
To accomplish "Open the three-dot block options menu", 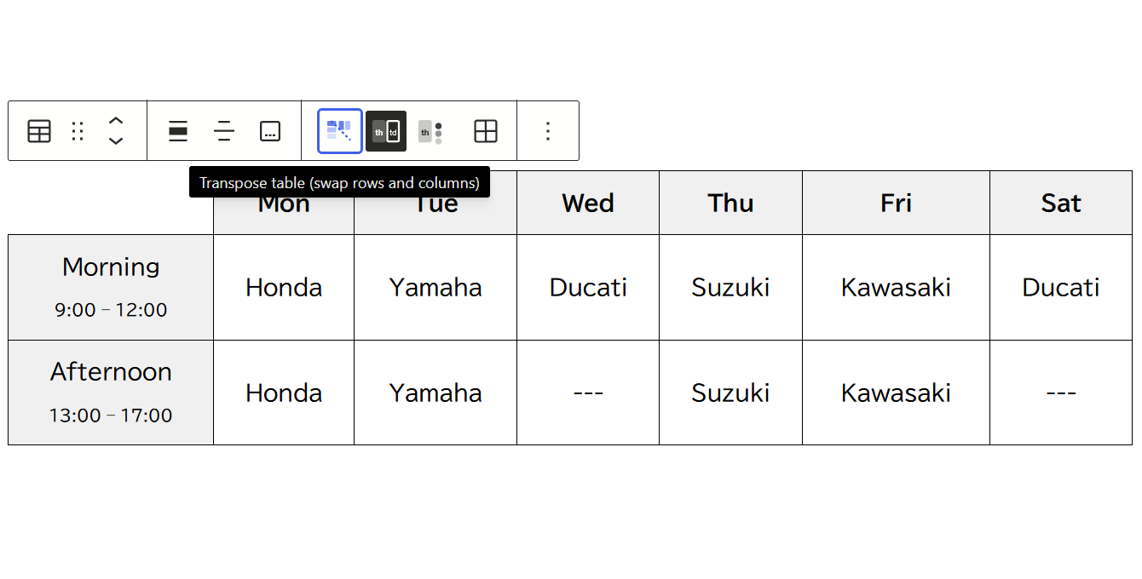I will (x=548, y=131).
